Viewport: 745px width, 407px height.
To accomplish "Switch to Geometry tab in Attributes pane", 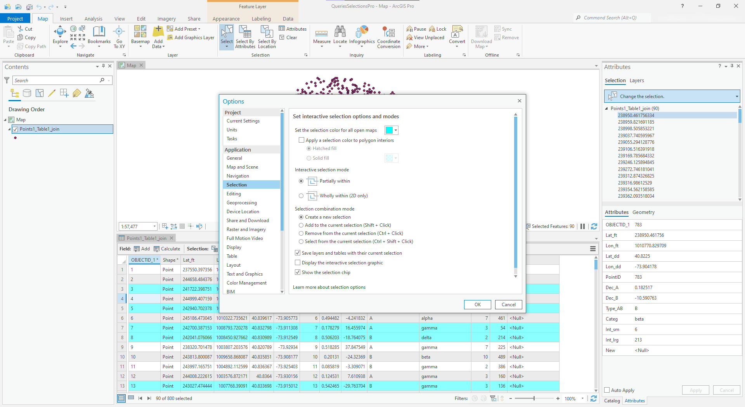I will coord(643,212).
